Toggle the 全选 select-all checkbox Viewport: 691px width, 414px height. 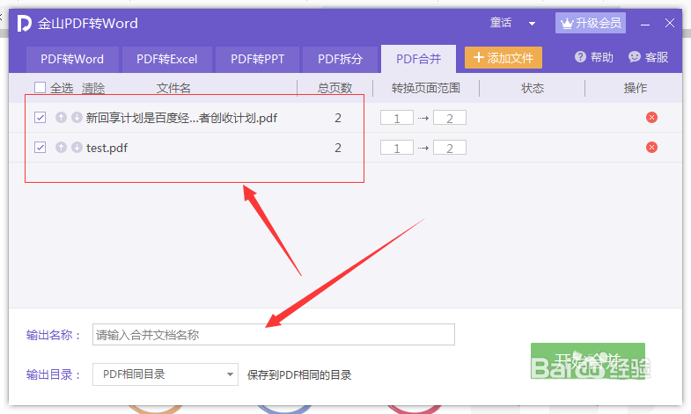40,88
